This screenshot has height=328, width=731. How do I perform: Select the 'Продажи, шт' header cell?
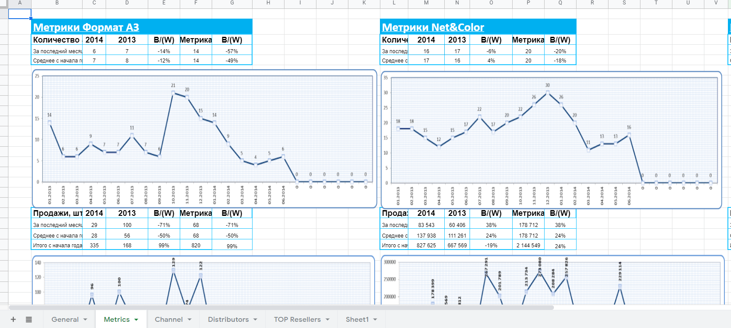(57, 213)
